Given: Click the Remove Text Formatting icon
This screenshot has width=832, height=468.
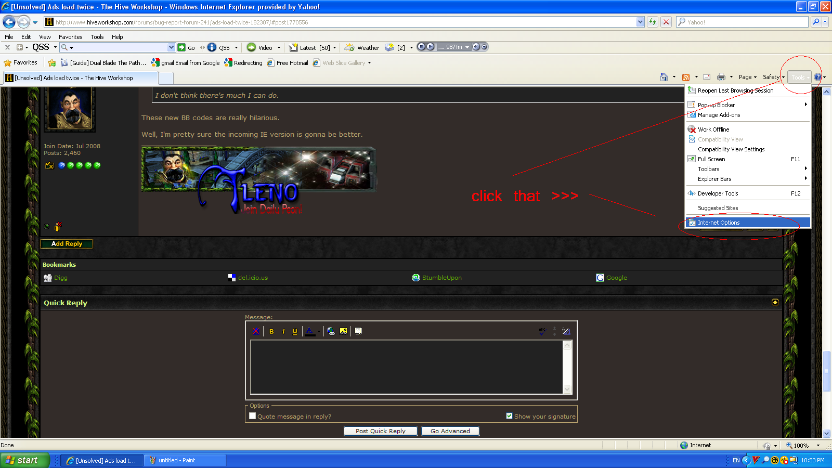Looking at the screenshot, I should [x=256, y=331].
